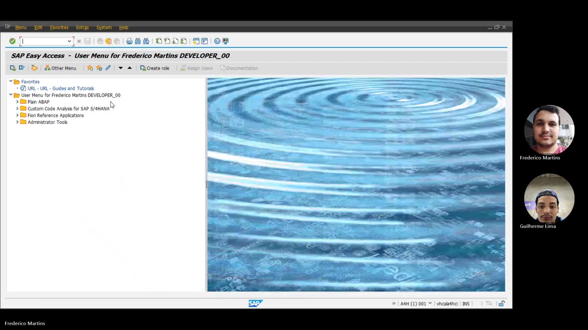
Task: Click Frederico Martins' video thumbnail
Action: (549, 130)
